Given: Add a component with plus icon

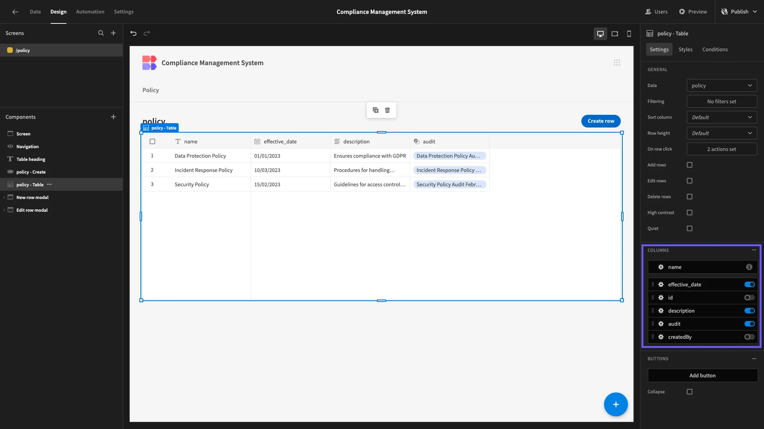Looking at the screenshot, I should click(113, 117).
